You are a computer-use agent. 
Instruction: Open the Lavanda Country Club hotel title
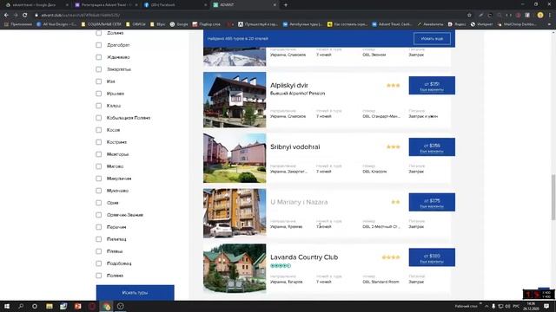[x=304, y=257]
